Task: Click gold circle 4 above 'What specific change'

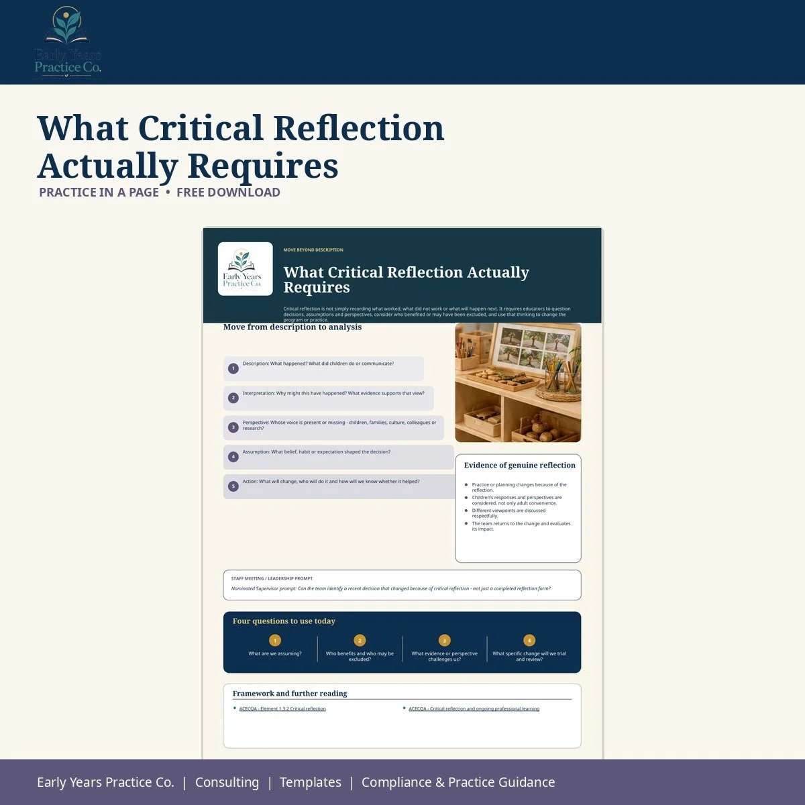Action: click(x=529, y=641)
